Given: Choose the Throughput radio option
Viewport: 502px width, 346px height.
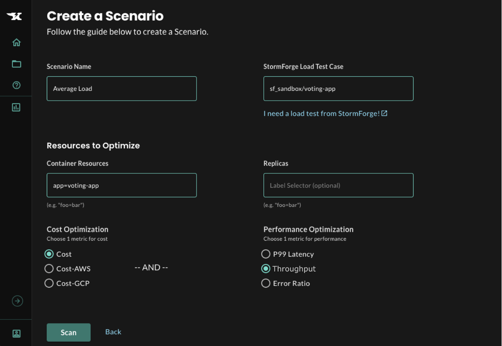Looking at the screenshot, I should [x=266, y=268].
